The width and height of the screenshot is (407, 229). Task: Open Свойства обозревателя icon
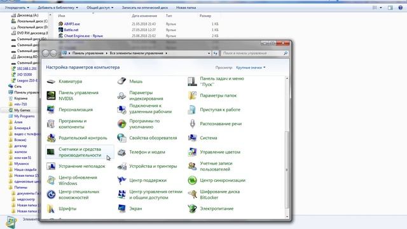pyautogui.click(x=121, y=138)
